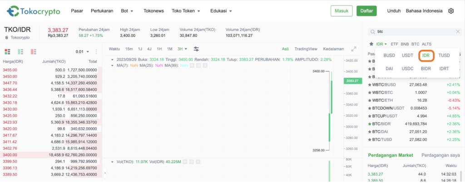This screenshot has height=183, width=465.
Task: Remove the MA indicator with X icon
Action: (205, 65)
